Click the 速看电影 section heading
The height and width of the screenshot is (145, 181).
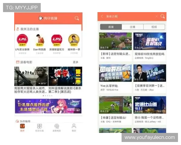(26, 62)
